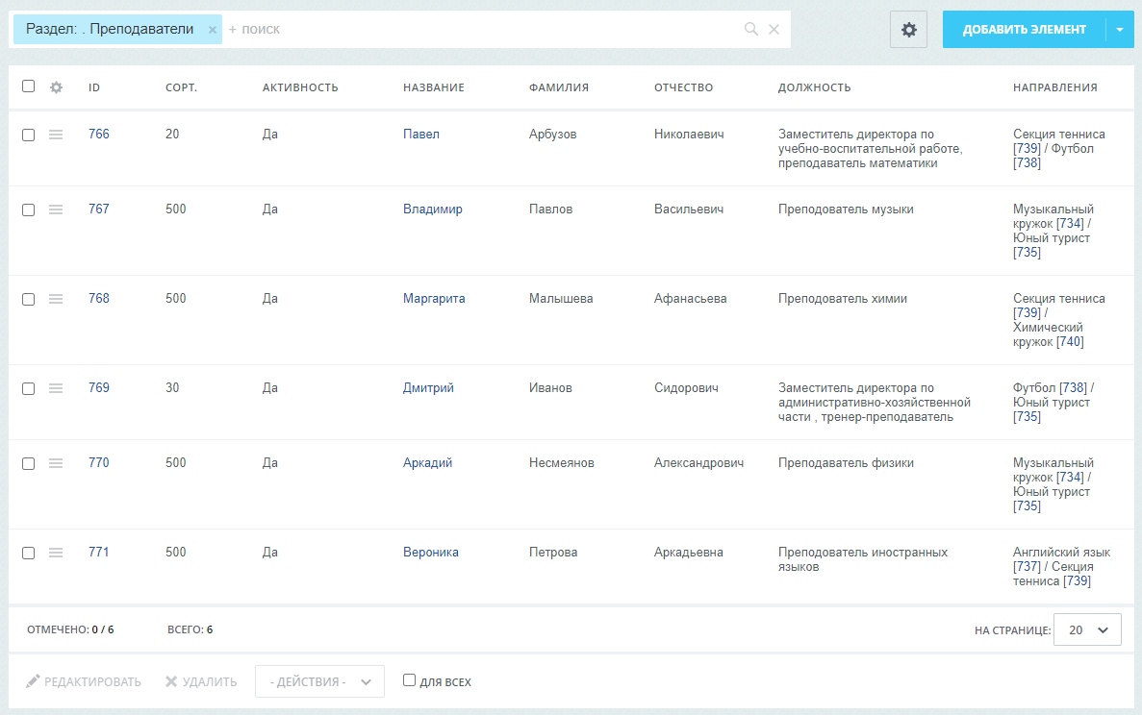
Task: Click the search magnifier icon
Action: (750, 29)
